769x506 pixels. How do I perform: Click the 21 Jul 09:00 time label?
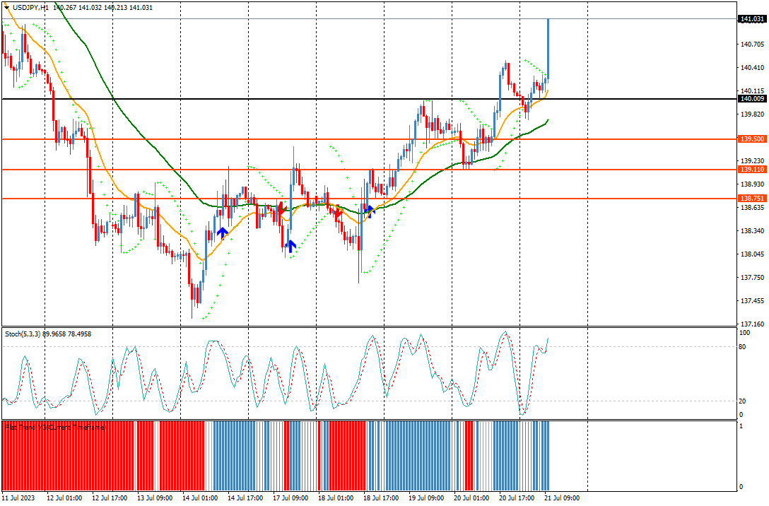(x=562, y=498)
